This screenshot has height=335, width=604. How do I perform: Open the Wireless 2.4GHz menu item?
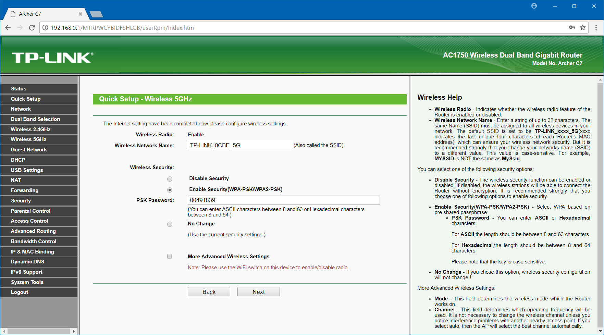point(39,129)
